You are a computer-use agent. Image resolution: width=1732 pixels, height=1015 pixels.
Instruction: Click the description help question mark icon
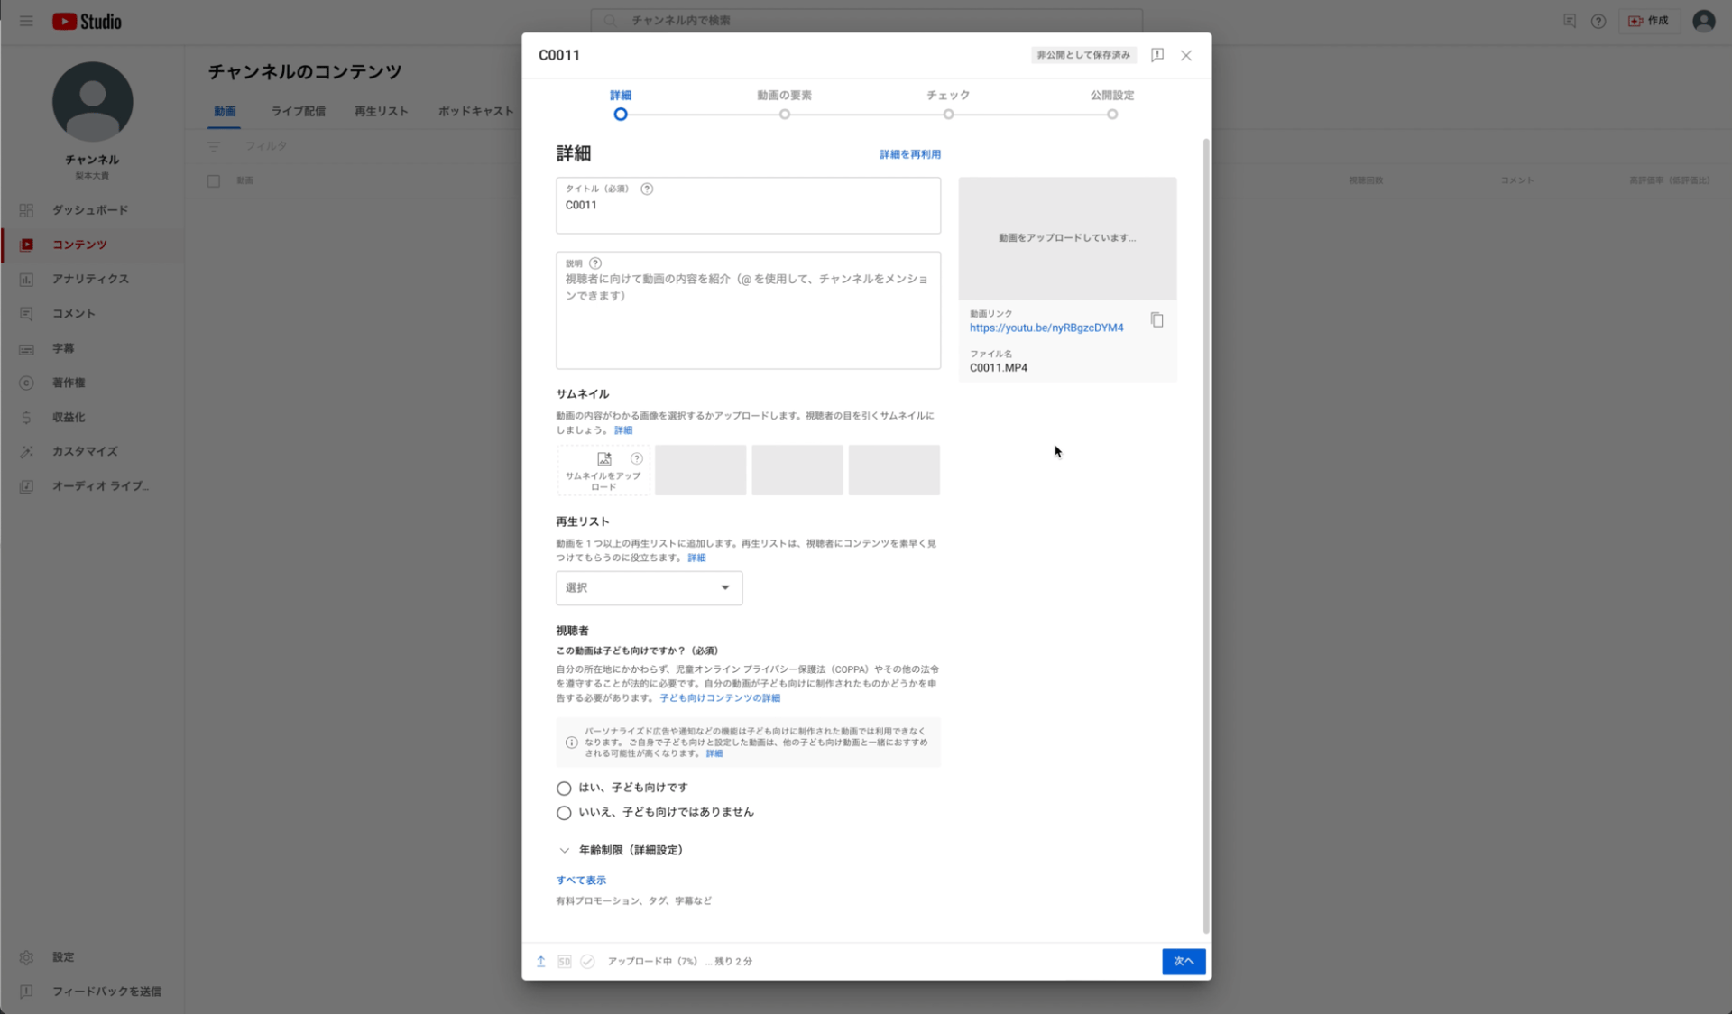(x=595, y=263)
